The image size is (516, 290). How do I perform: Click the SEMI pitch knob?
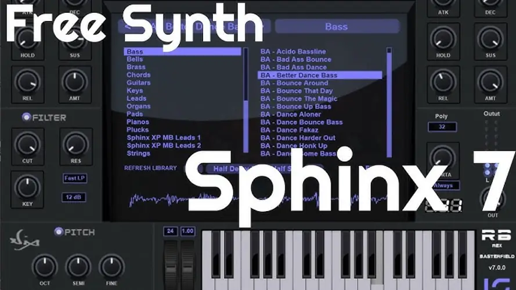point(78,266)
